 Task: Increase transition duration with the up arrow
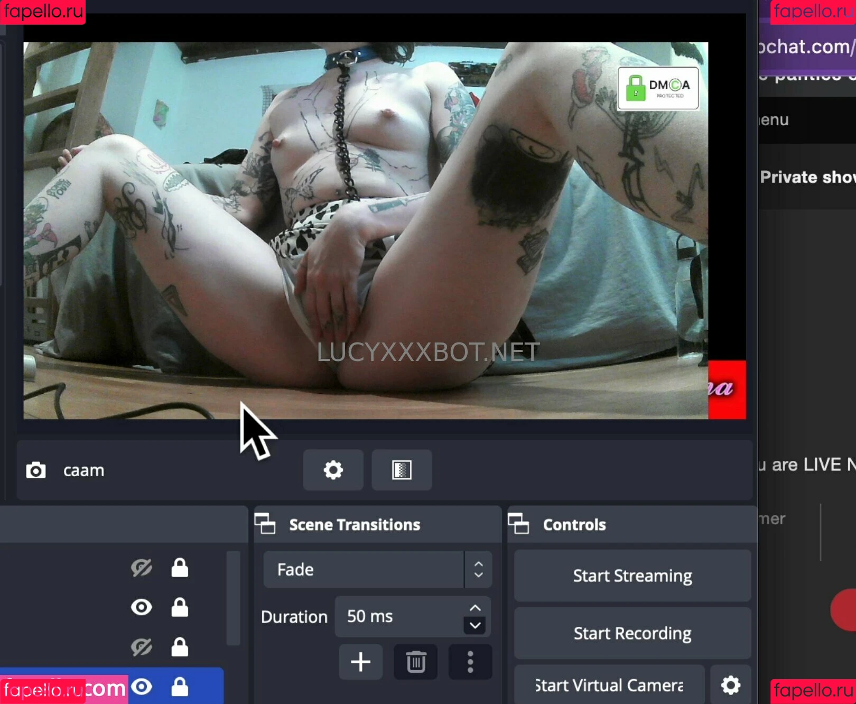[x=474, y=607]
